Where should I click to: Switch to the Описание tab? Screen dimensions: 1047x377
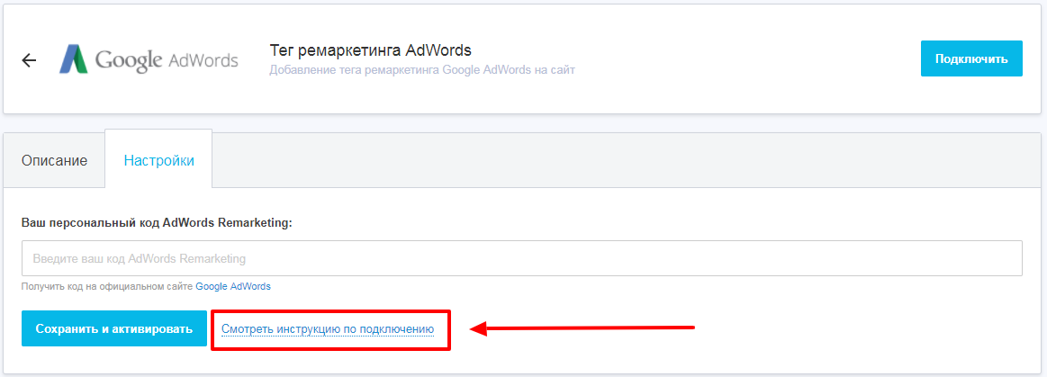(54, 161)
